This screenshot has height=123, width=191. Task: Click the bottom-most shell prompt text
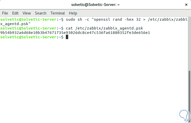pyautogui.click(x=31, y=37)
